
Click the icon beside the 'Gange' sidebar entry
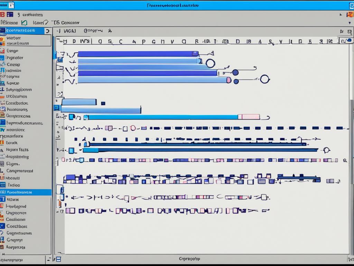click(x=2, y=51)
